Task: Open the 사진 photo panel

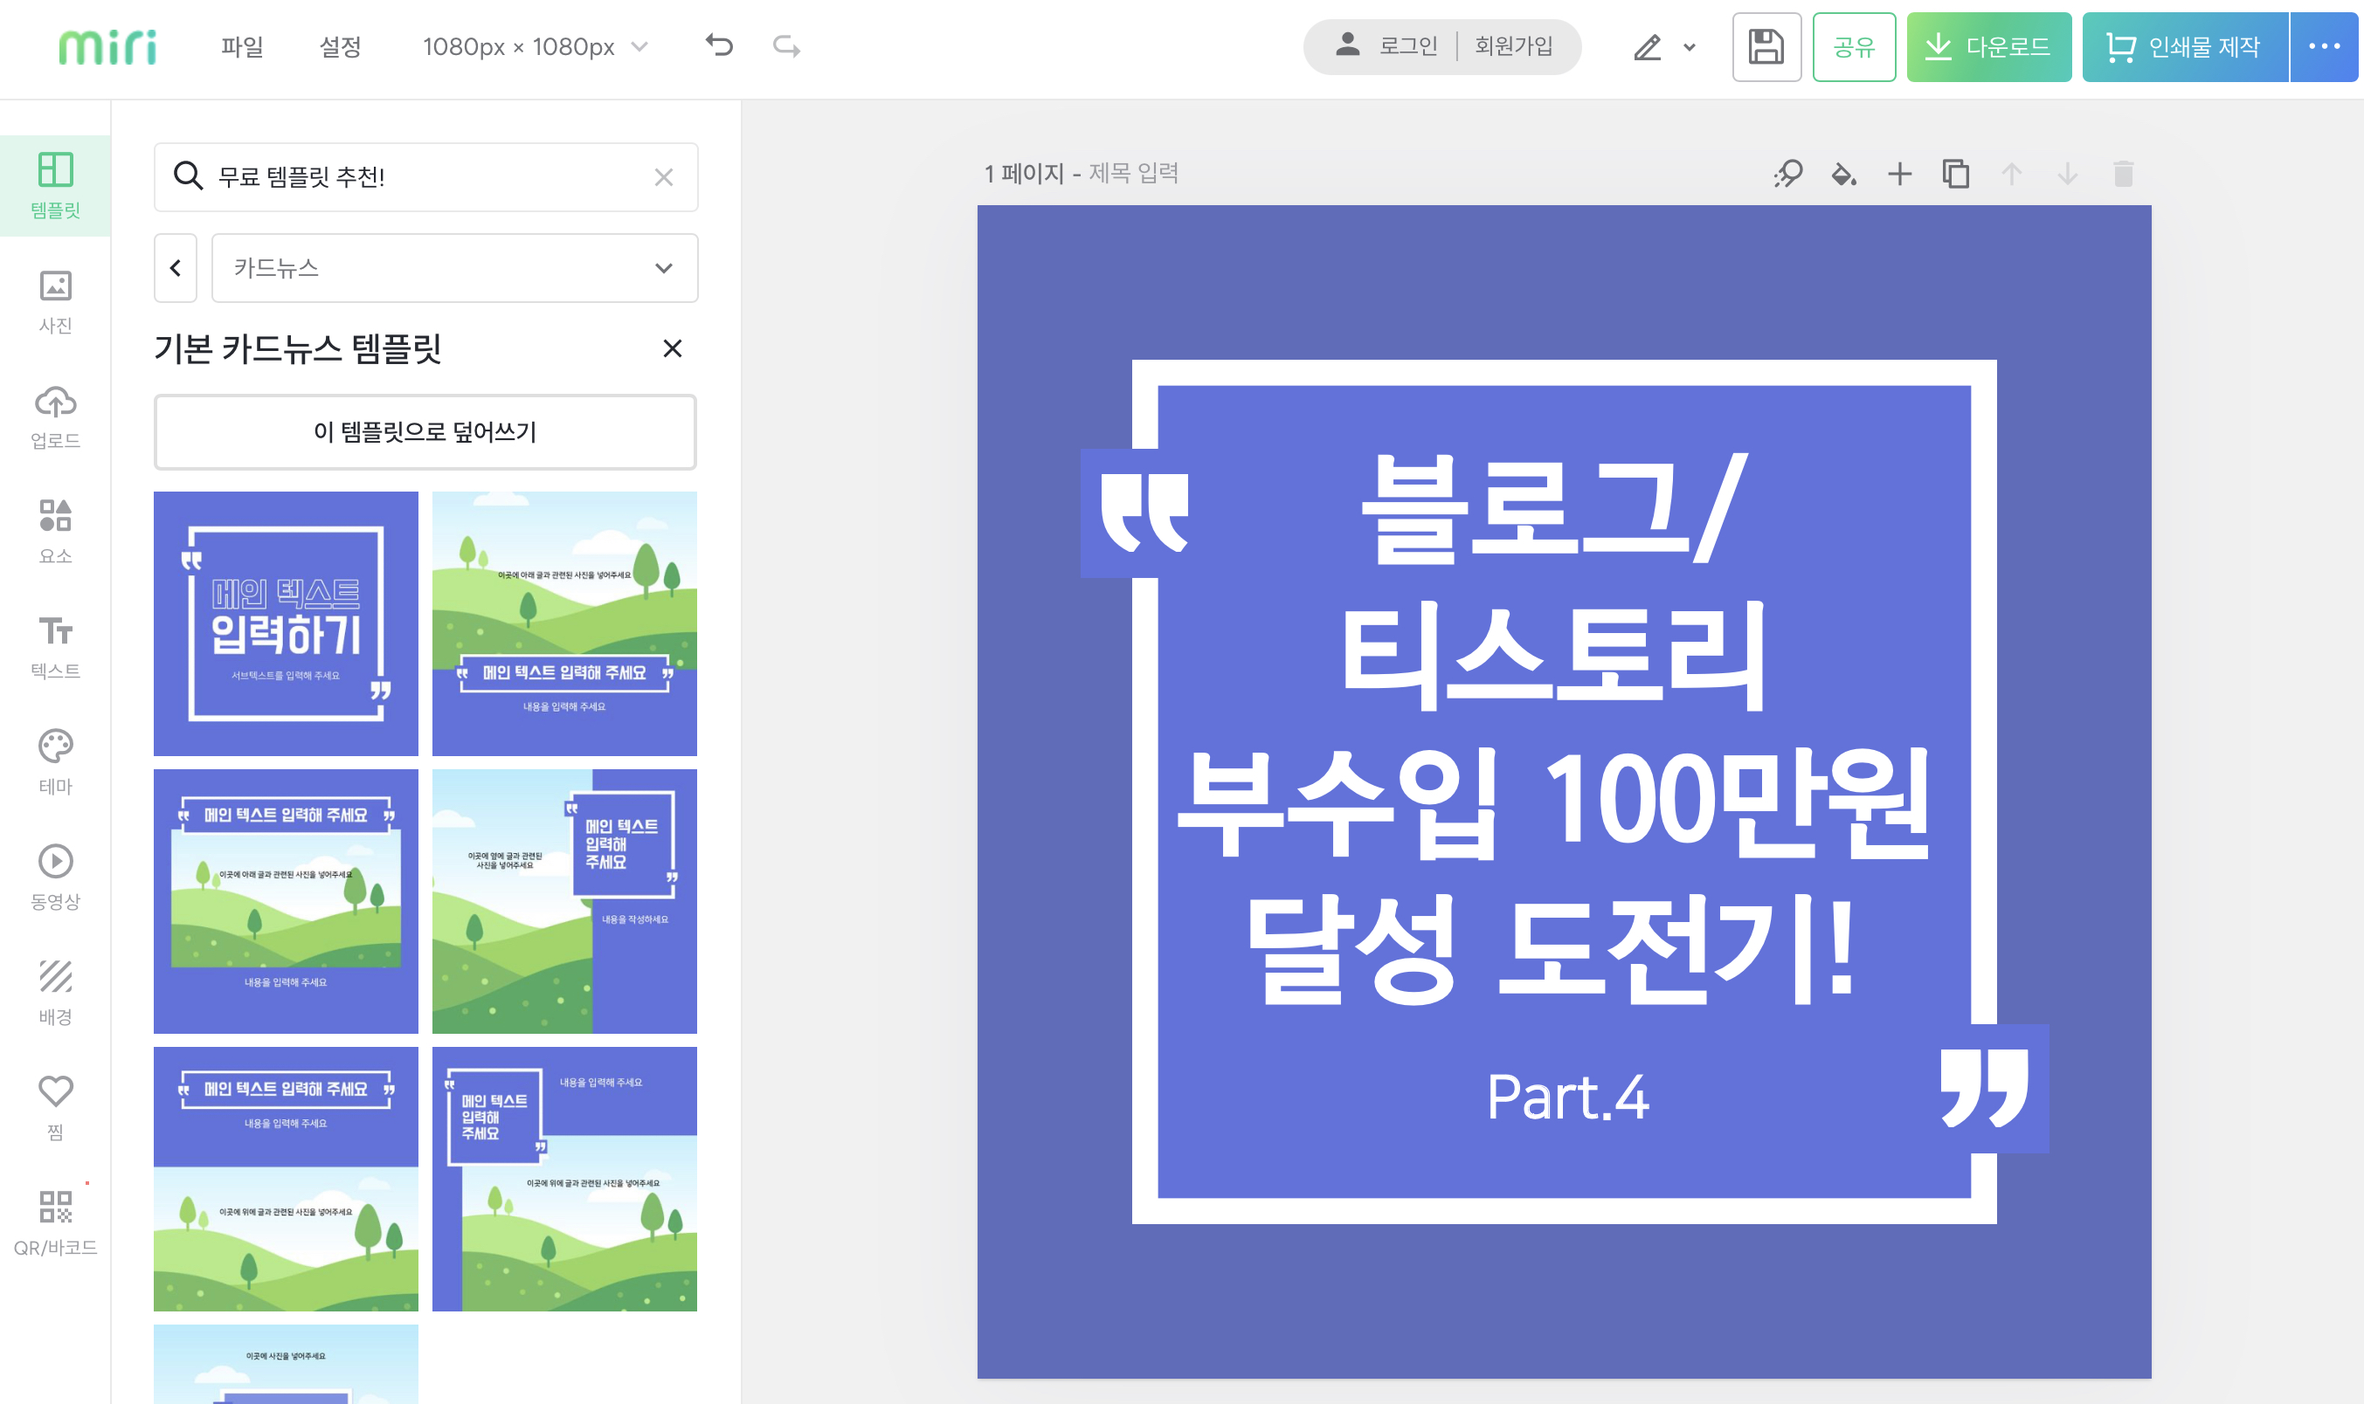Action: 55,302
